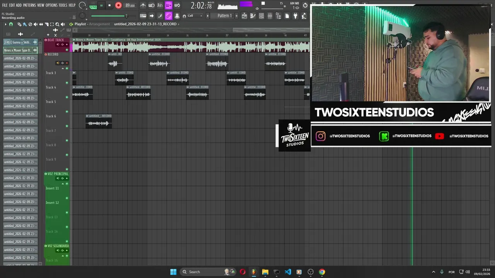Open the Piano roll view icon

(253, 16)
